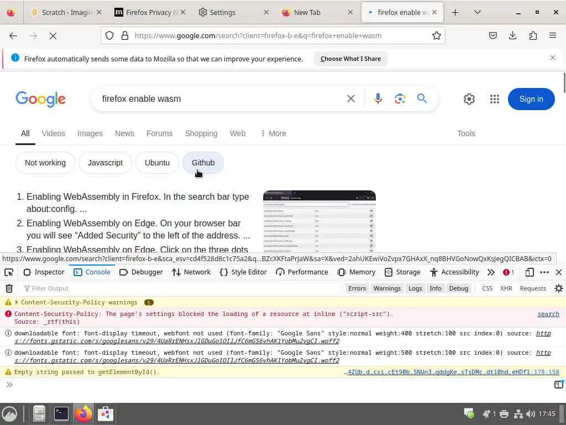
Task: Click the red error count badge
Action: [x=509, y=272]
